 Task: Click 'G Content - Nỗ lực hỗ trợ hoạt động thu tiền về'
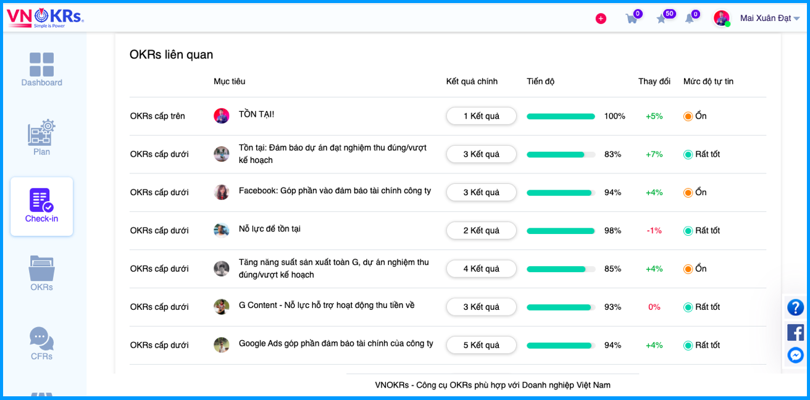click(x=327, y=306)
